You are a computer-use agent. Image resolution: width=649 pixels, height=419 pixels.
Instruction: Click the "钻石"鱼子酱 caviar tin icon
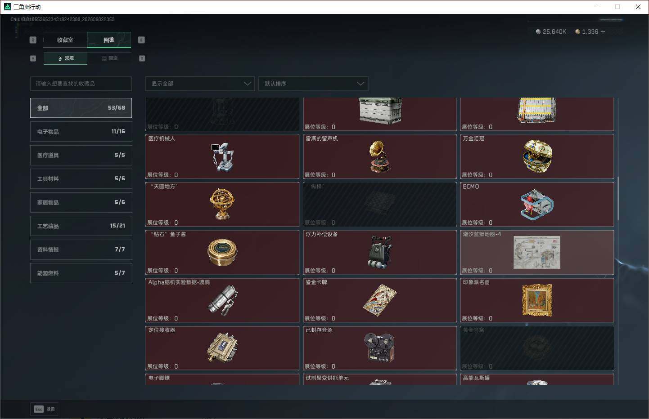coord(222,252)
